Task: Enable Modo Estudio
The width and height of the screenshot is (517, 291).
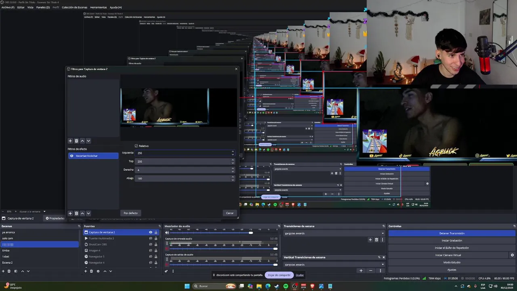Action: 452,262
